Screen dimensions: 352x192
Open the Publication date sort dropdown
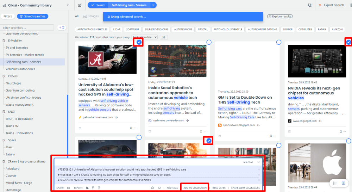(x=145, y=37)
